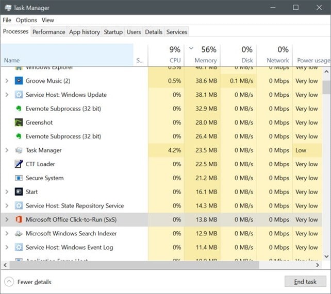Viewport: 331px width, 294px height.
Task: Expand Service Host: Windows Update row
Action: (x=7, y=95)
